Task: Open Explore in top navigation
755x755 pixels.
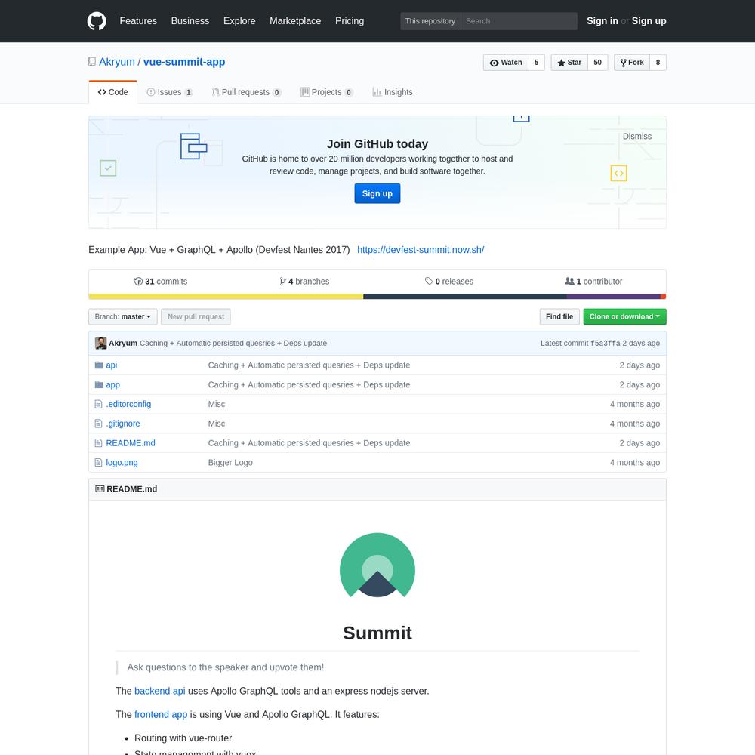Action: click(239, 21)
